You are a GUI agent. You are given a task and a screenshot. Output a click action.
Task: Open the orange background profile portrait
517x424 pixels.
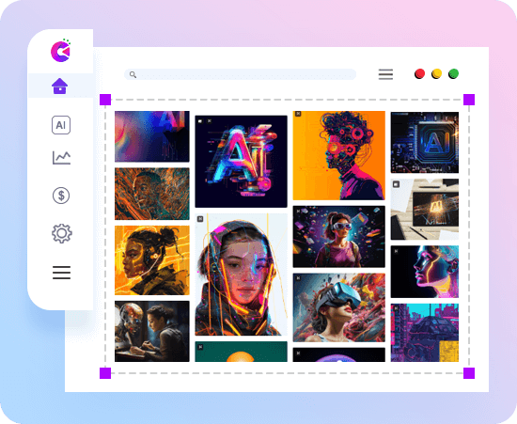click(x=339, y=156)
